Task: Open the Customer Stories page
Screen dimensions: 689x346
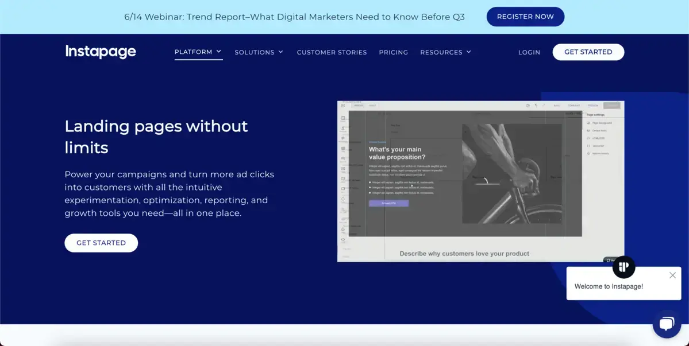Action: 332,52
